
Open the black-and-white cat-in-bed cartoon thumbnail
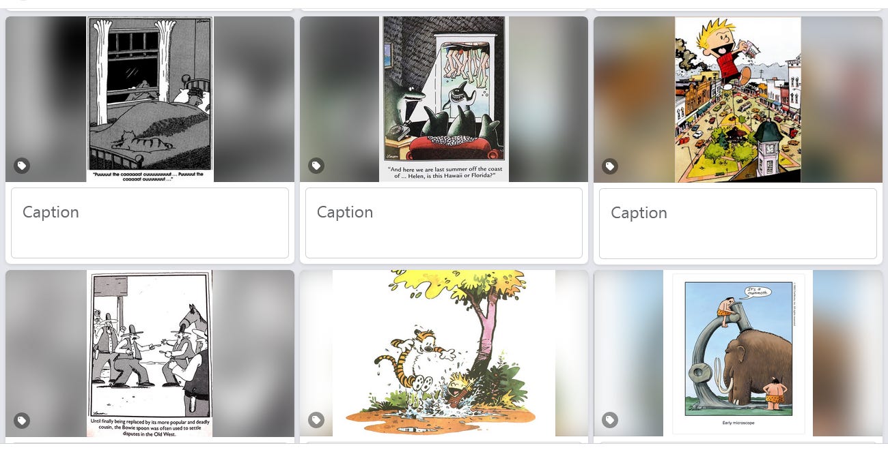coord(150,99)
